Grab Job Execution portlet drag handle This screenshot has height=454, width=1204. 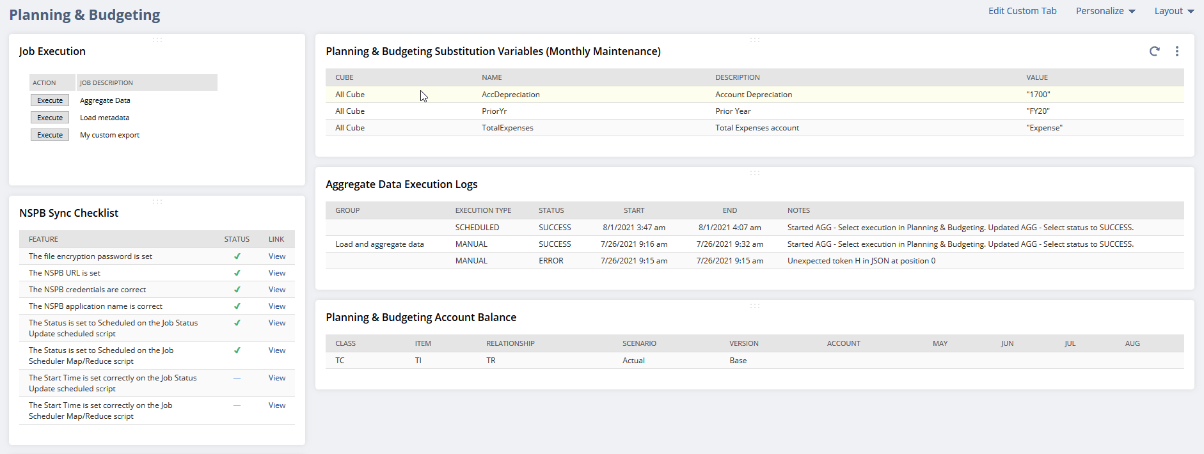(x=157, y=40)
